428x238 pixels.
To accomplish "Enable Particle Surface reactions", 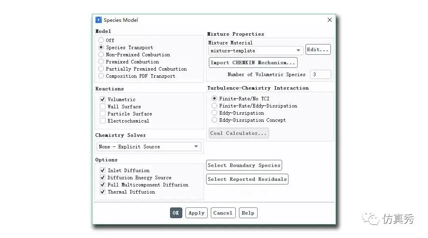I will point(103,113).
